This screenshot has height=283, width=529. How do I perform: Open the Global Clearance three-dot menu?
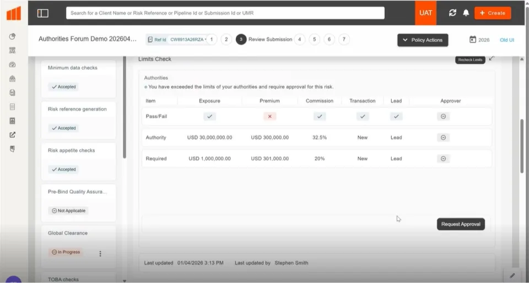click(100, 254)
